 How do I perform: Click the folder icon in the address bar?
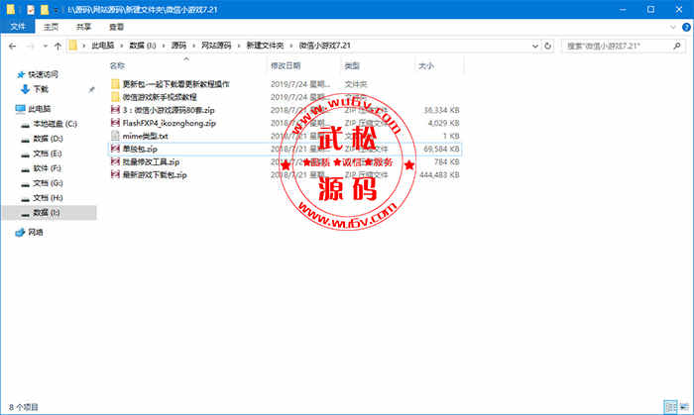click(73, 46)
